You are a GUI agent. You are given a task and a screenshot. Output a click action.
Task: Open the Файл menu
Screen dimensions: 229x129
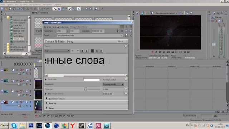pos(3,5)
